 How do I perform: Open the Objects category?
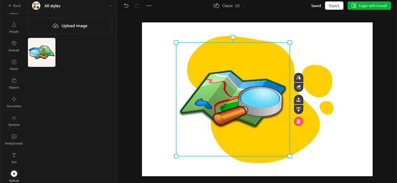pyautogui.click(x=14, y=83)
